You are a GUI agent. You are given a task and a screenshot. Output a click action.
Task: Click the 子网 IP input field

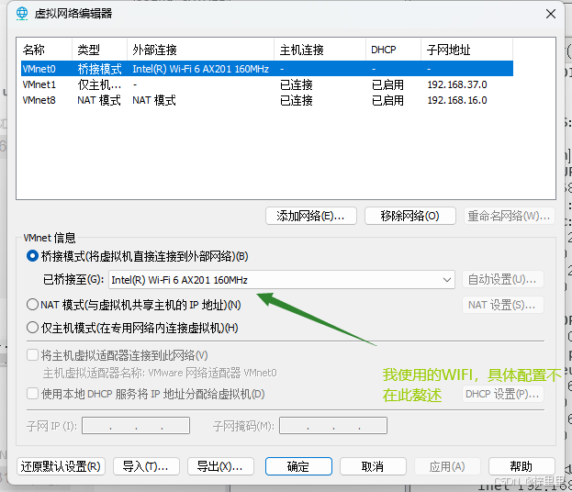(136, 426)
